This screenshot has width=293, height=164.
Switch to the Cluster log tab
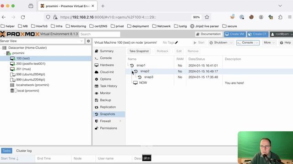pos(24,151)
